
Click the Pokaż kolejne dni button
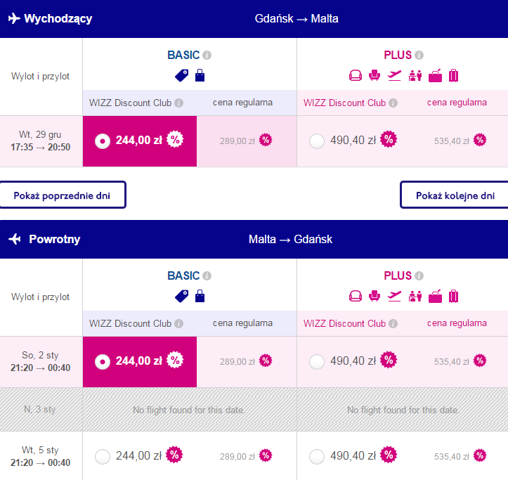pos(454,195)
